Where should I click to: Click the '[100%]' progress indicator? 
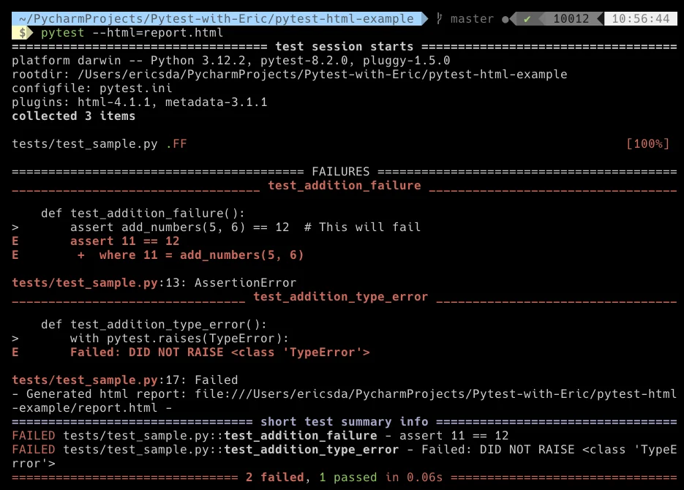tap(648, 144)
